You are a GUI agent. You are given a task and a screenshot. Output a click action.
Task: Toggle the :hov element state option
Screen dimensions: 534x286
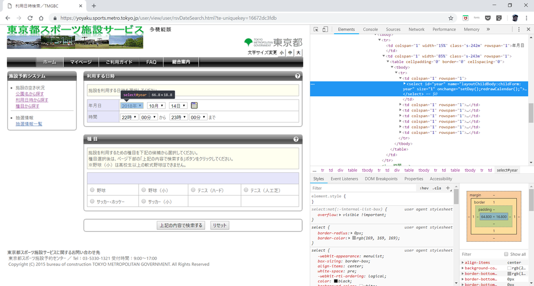point(424,188)
